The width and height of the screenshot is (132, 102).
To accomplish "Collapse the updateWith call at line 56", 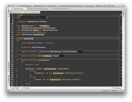I will click(17, 69).
